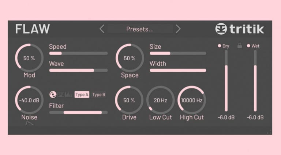Image resolution: width=281 pixels, height=155 pixels.
Task: Toggle the Wet enable dot
Action: point(248,46)
